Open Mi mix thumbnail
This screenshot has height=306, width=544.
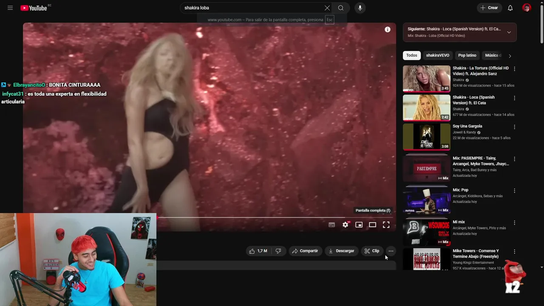pyautogui.click(x=426, y=231)
